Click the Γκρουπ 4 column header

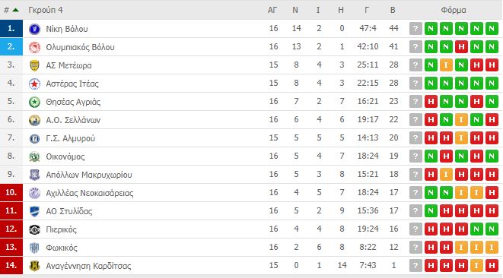(46, 10)
